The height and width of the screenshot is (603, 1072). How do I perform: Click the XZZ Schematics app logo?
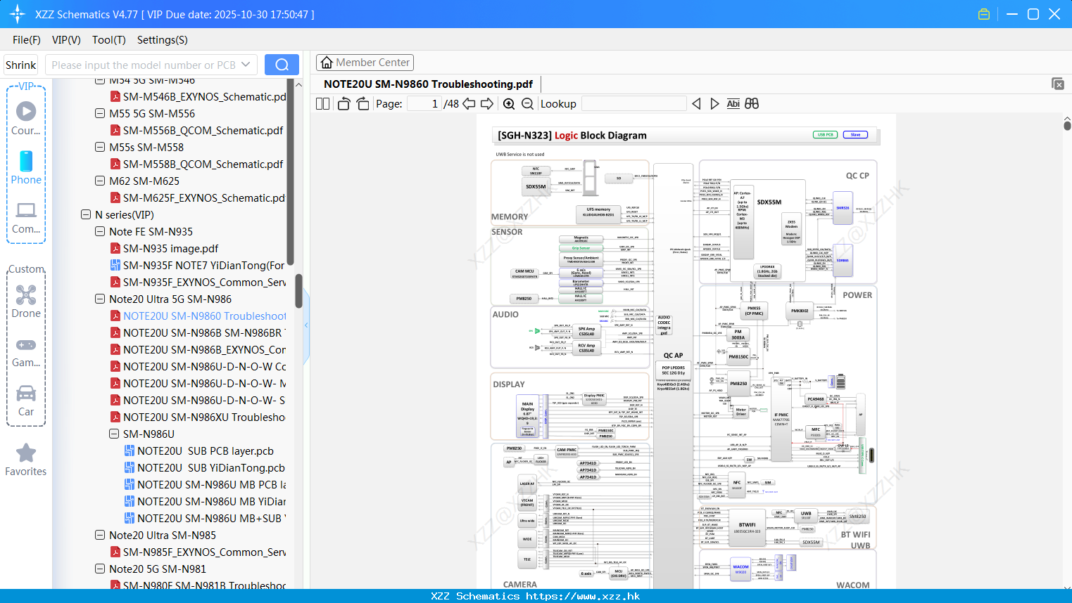pyautogui.click(x=17, y=14)
